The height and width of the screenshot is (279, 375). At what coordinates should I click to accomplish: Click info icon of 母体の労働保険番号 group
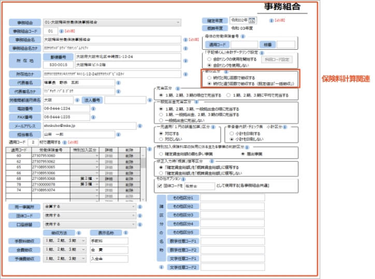click(243, 36)
